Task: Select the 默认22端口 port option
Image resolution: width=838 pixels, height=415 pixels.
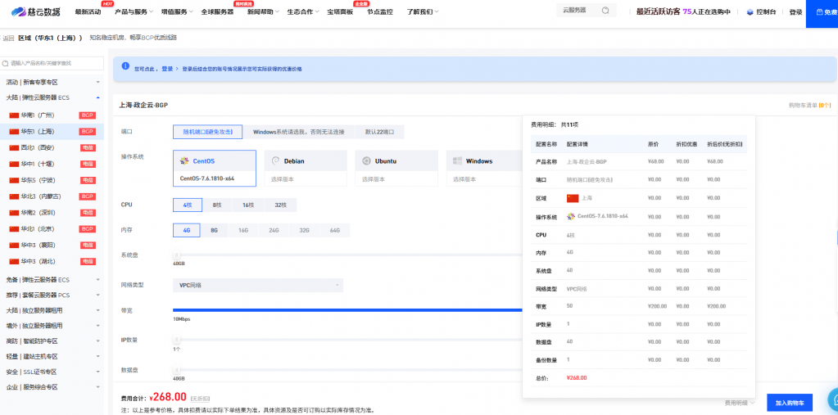Action: (379, 132)
